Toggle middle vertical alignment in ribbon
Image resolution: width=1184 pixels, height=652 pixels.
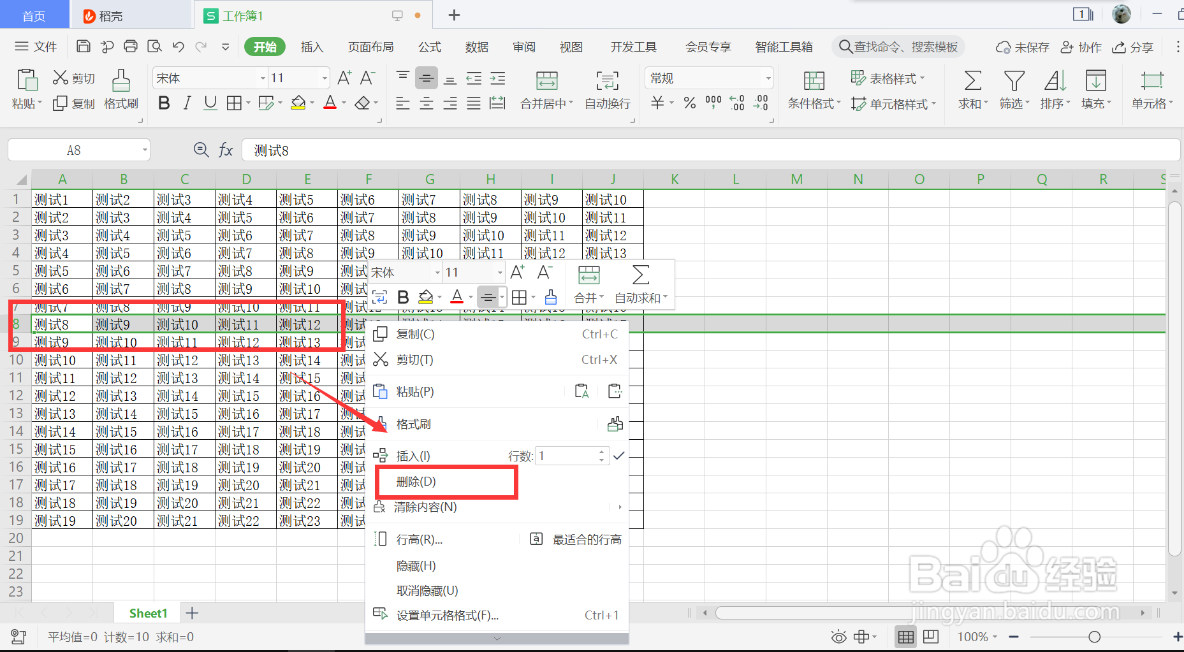(427, 78)
